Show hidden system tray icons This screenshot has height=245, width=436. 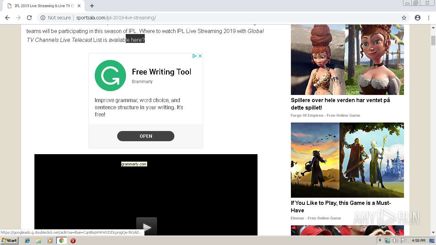(380, 241)
